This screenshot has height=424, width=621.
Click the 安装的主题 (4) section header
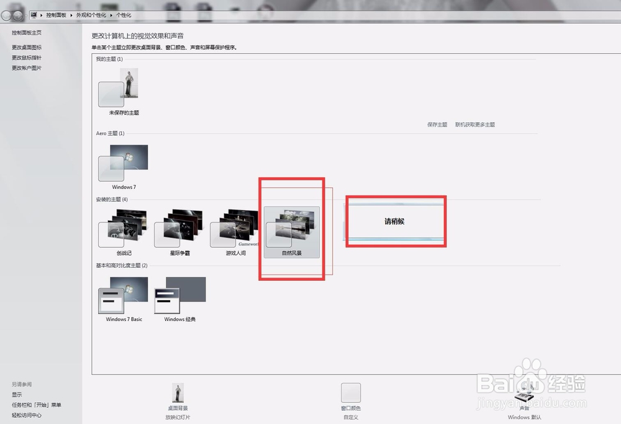point(112,199)
